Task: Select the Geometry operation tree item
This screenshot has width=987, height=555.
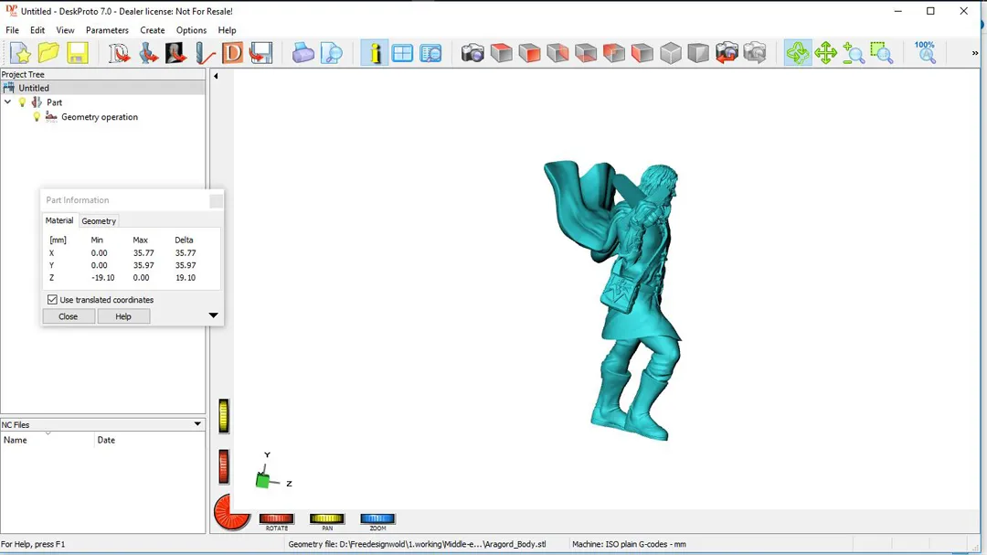Action: tap(100, 117)
